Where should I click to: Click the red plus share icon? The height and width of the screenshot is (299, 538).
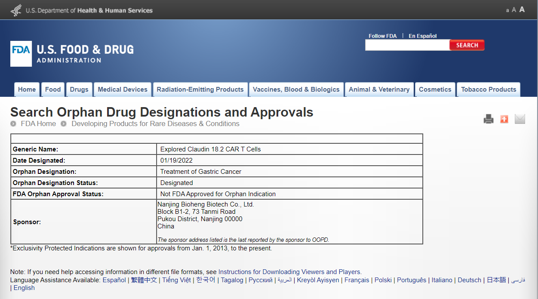(x=504, y=119)
